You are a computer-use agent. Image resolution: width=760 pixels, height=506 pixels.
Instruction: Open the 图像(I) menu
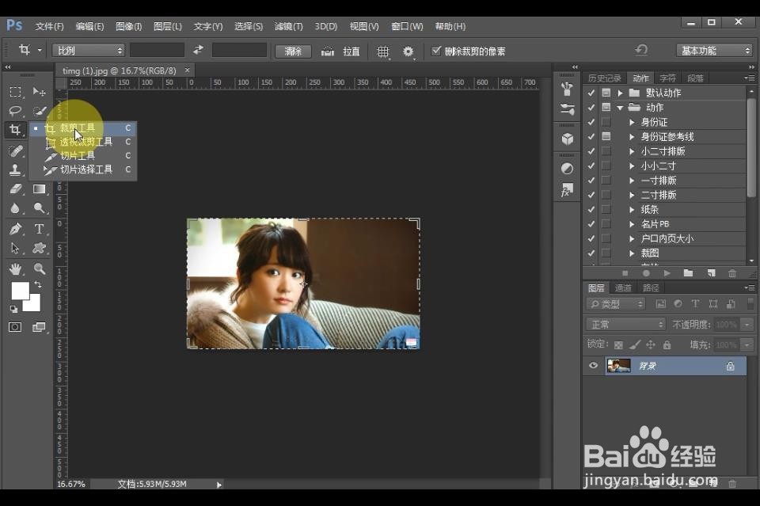128,26
